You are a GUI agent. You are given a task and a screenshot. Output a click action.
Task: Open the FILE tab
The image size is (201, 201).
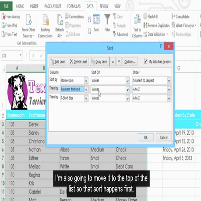click(x=6, y=6)
